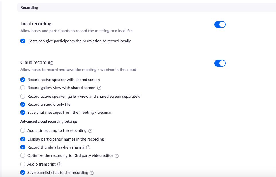Enable Record gallery view with shared screen
The width and height of the screenshot is (276, 177).
(x=23, y=88)
